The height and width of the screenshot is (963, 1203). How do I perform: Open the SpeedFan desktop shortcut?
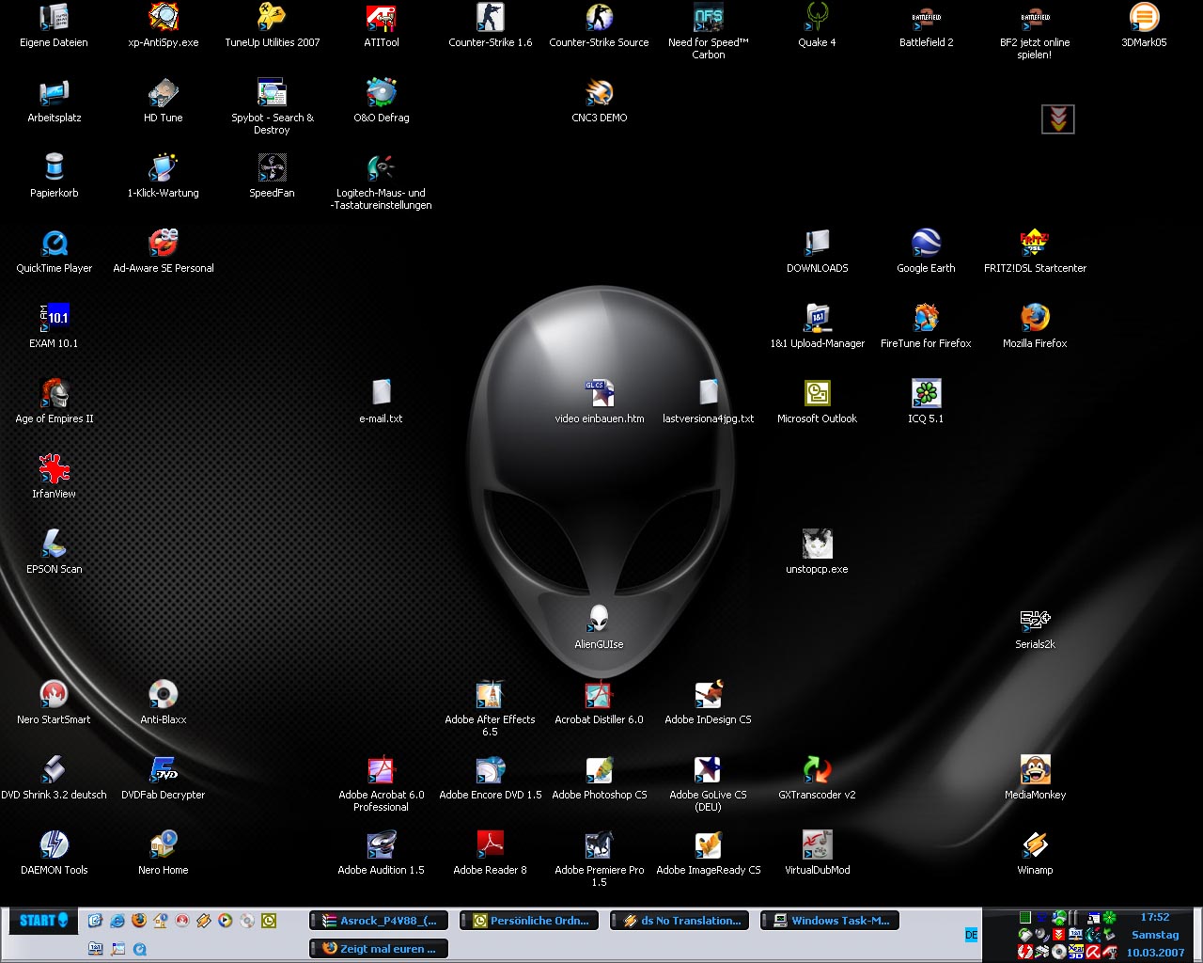pyautogui.click(x=272, y=177)
